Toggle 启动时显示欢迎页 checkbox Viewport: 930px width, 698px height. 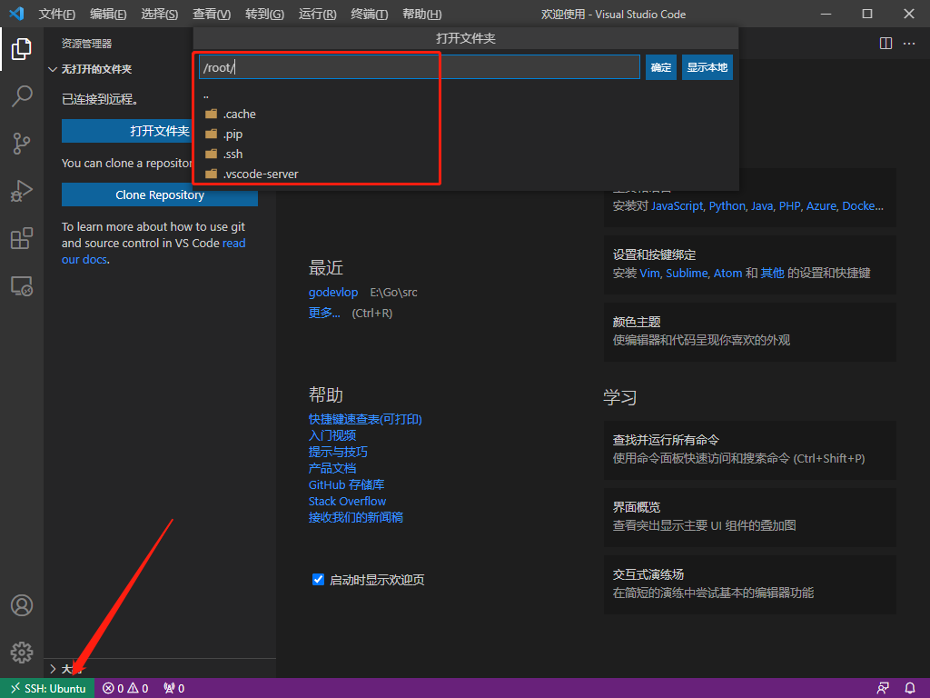(x=318, y=580)
